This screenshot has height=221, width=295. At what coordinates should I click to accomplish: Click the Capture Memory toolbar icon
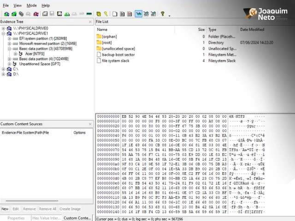89,14
